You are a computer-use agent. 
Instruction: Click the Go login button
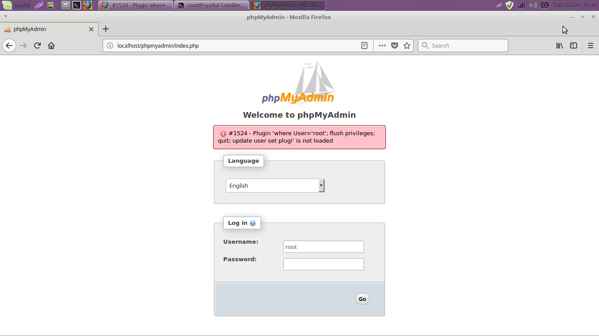coord(362,299)
